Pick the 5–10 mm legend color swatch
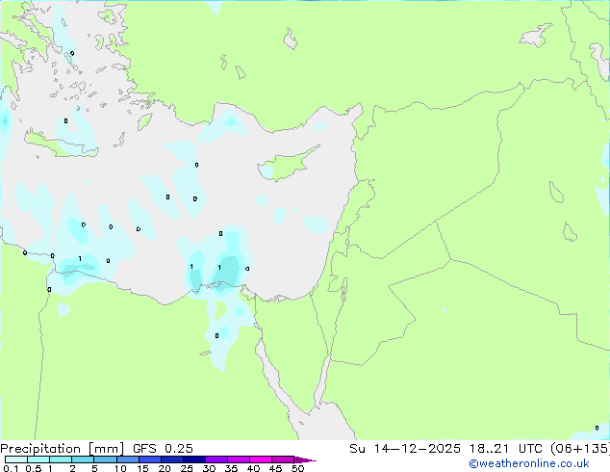The height and width of the screenshot is (472, 610). point(105,459)
